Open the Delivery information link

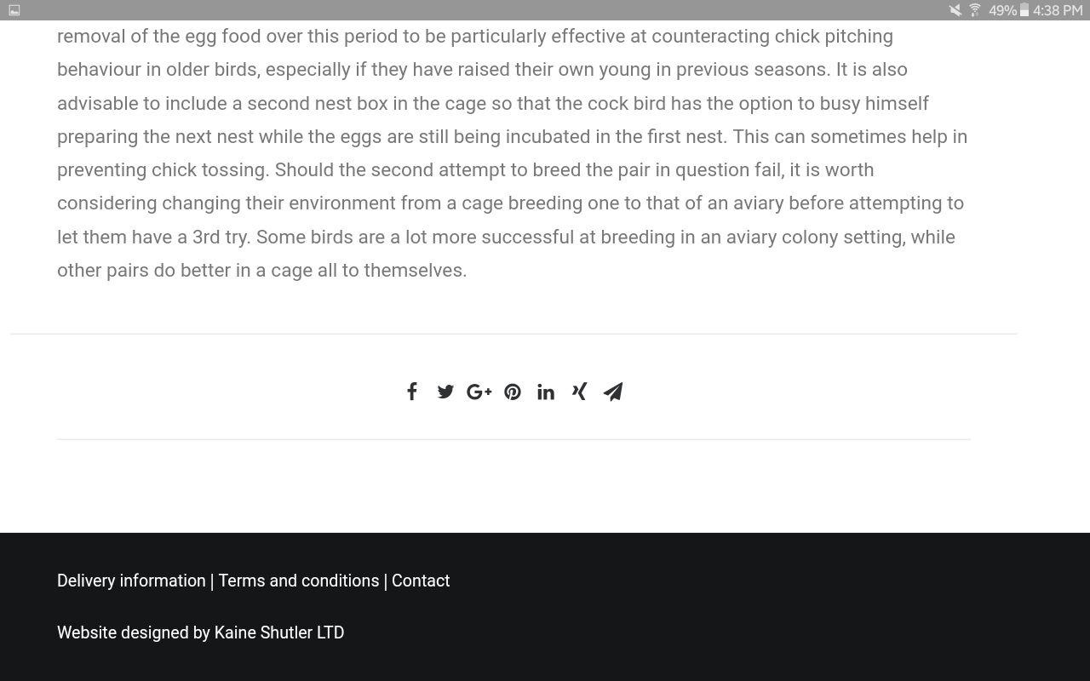131,581
